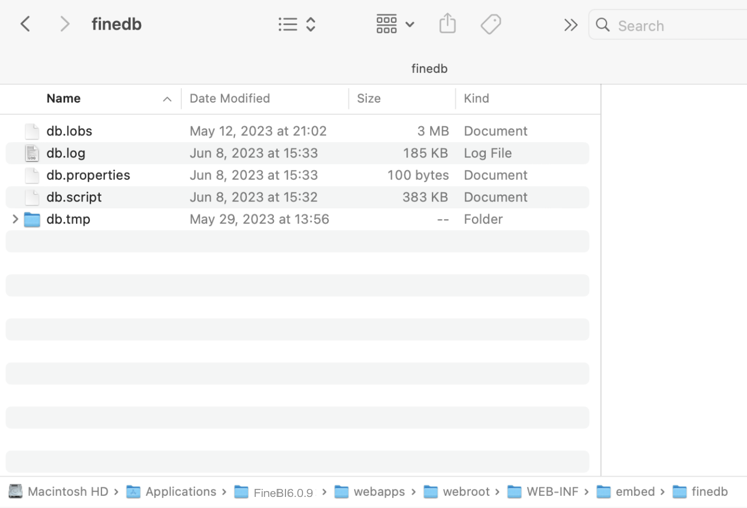Image resolution: width=747 pixels, height=508 pixels.
Task: Click the magnifying glass in the search field
Action: coord(603,25)
